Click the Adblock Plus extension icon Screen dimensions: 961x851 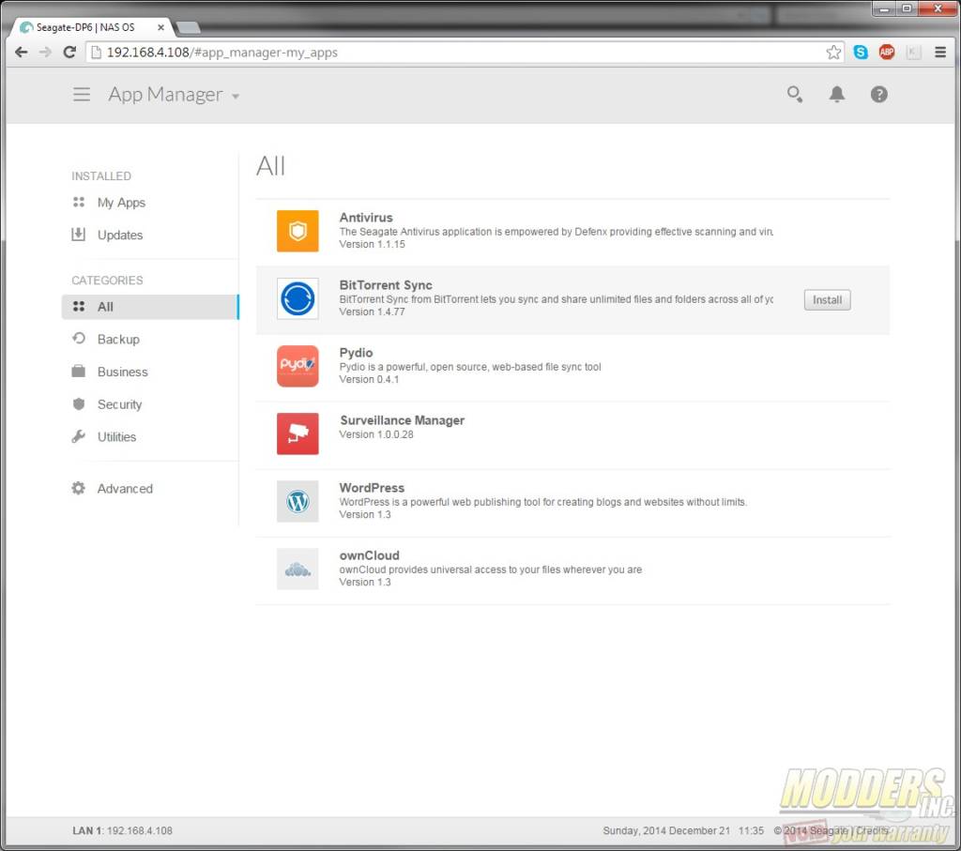point(886,53)
